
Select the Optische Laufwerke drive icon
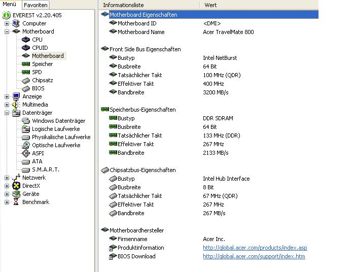[26, 145]
